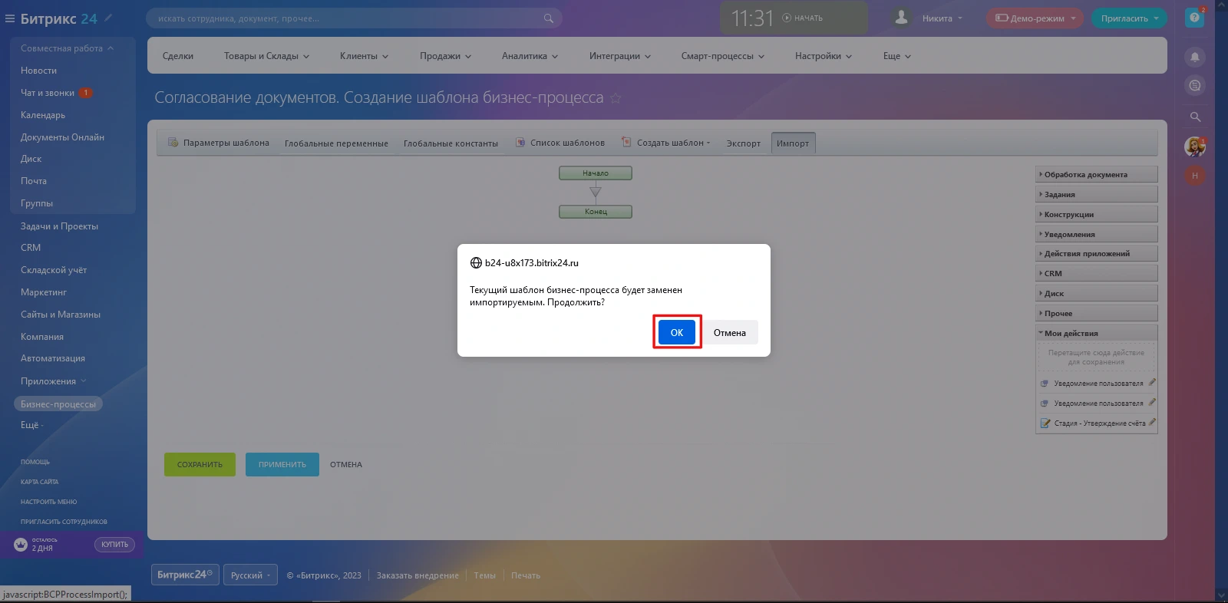1228x603 pixels.
Task: Select the Импорт toolbar tab
Action: [x=792, y=143]
